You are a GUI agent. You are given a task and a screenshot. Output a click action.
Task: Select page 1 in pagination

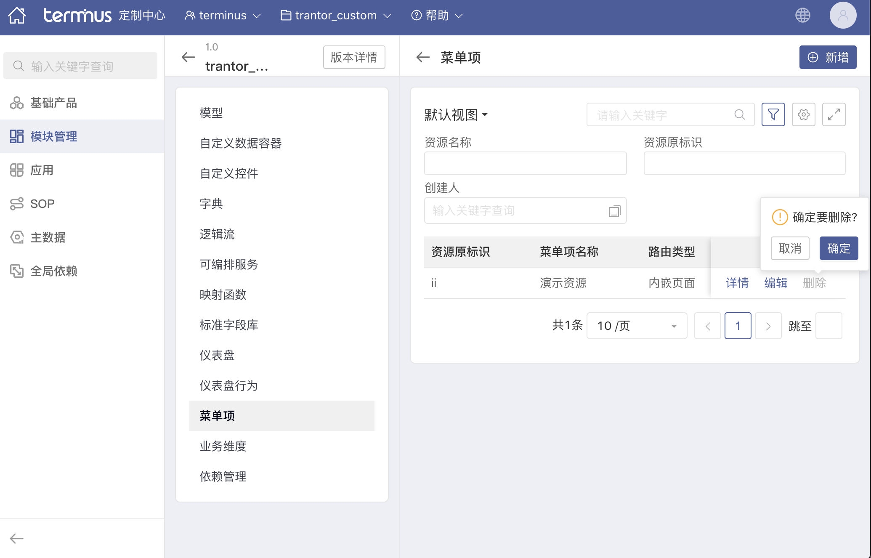(738, 326)
